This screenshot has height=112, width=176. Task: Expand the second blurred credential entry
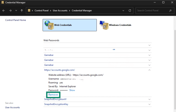(x=149, y=50)
